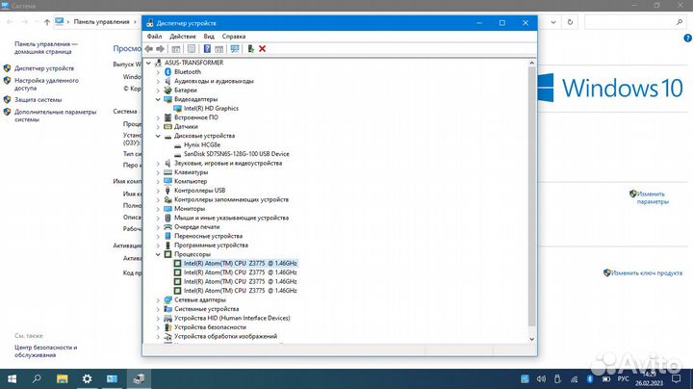Click the scan for hardware changes monitor icon
This screenshot has height=389, width=693.
click(234, 48)
